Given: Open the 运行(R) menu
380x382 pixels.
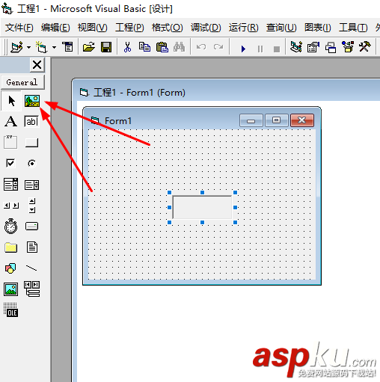Looking at the screenshot, I should tap(244, 28).
